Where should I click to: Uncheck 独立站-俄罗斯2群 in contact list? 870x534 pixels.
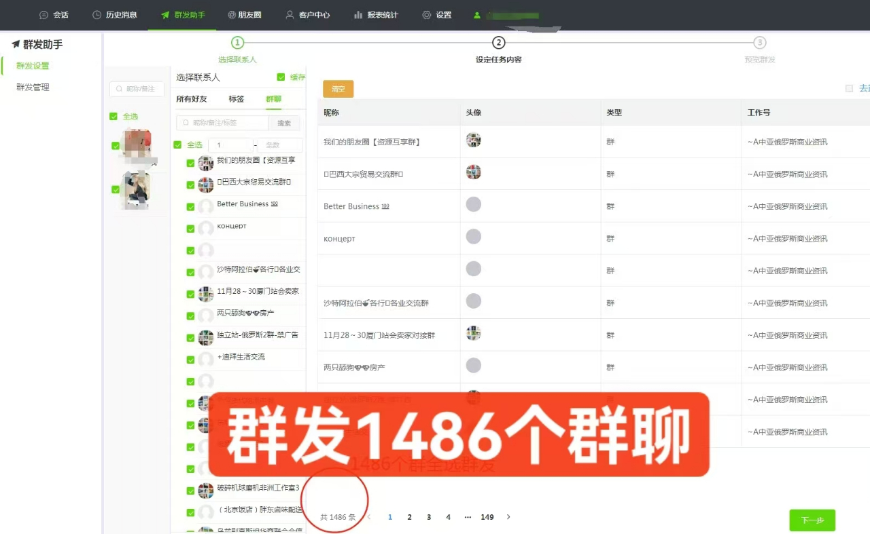(x=190, y=338)
